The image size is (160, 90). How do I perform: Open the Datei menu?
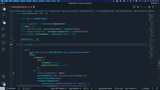10,1
